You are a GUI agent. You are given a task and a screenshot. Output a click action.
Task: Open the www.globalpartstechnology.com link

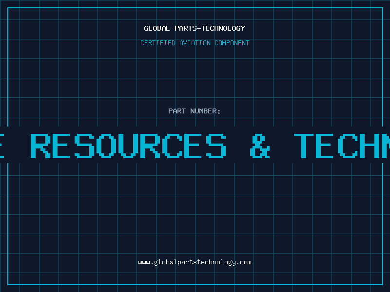point(195,262)
